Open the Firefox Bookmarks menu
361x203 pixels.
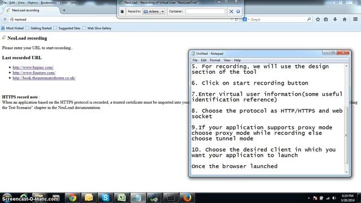click(49, 2)
